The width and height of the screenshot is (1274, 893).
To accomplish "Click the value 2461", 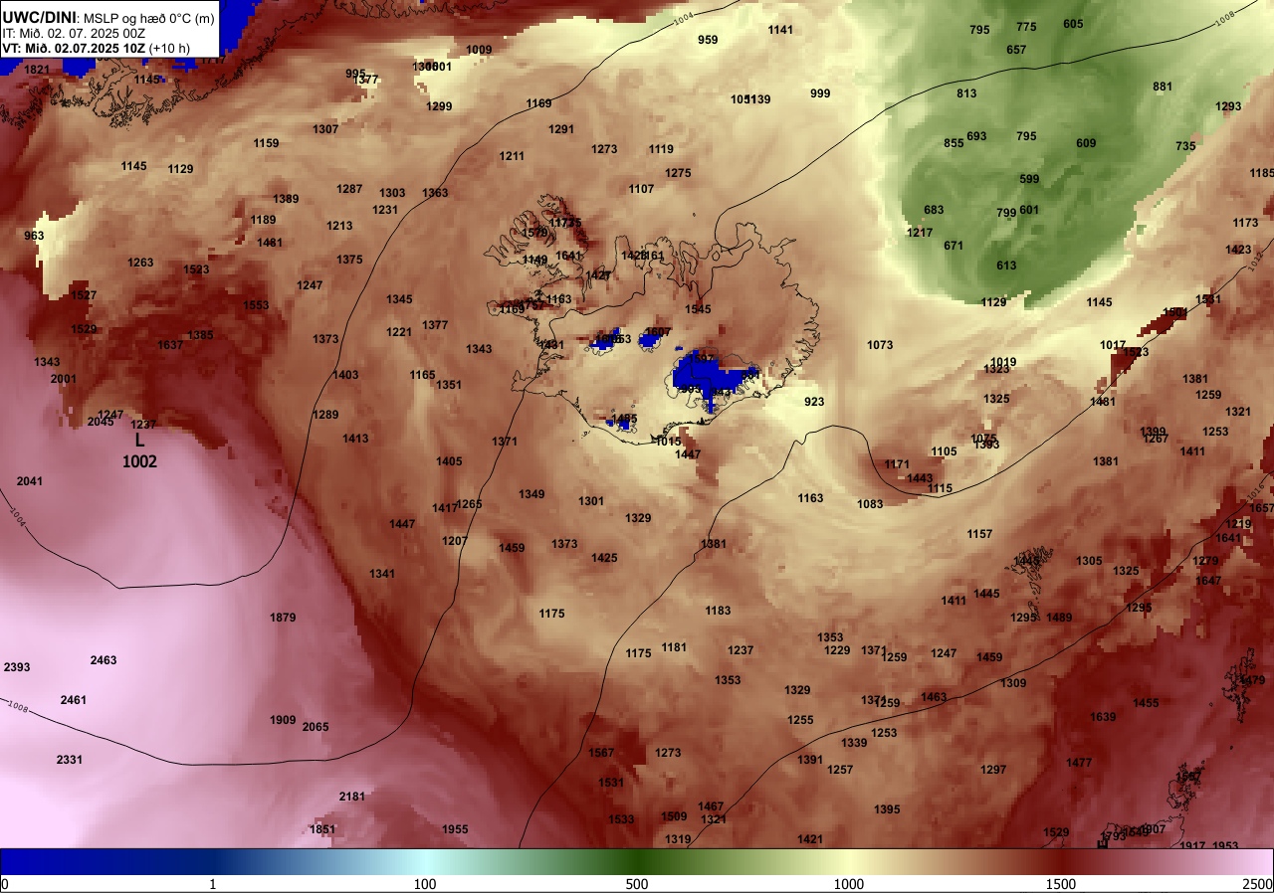I will [x=74, y=700].
